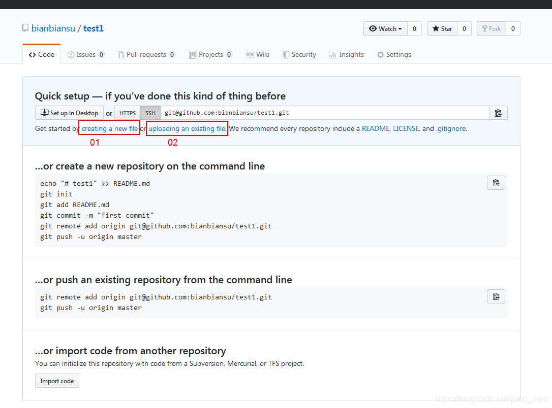Switch to the Code tab
This screenshot has height=408, width=552.
pyautogui.click(x=42, y=54)
